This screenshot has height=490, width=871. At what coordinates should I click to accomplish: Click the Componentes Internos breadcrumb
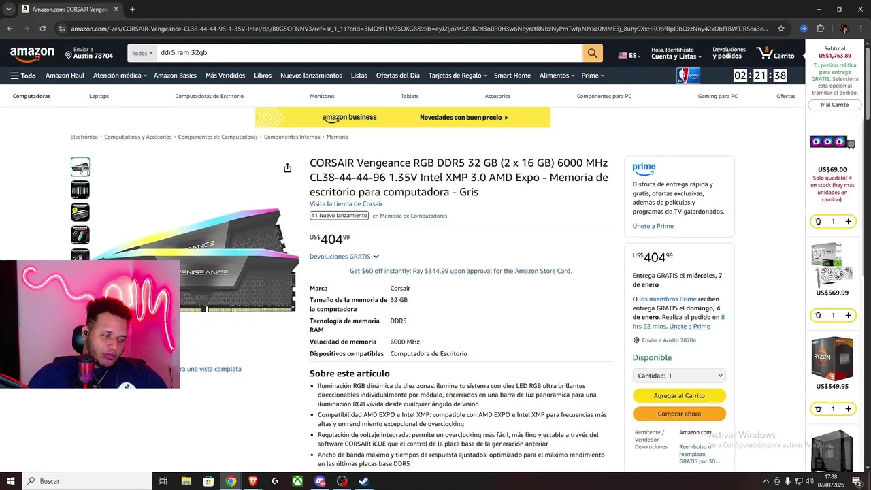292,137
